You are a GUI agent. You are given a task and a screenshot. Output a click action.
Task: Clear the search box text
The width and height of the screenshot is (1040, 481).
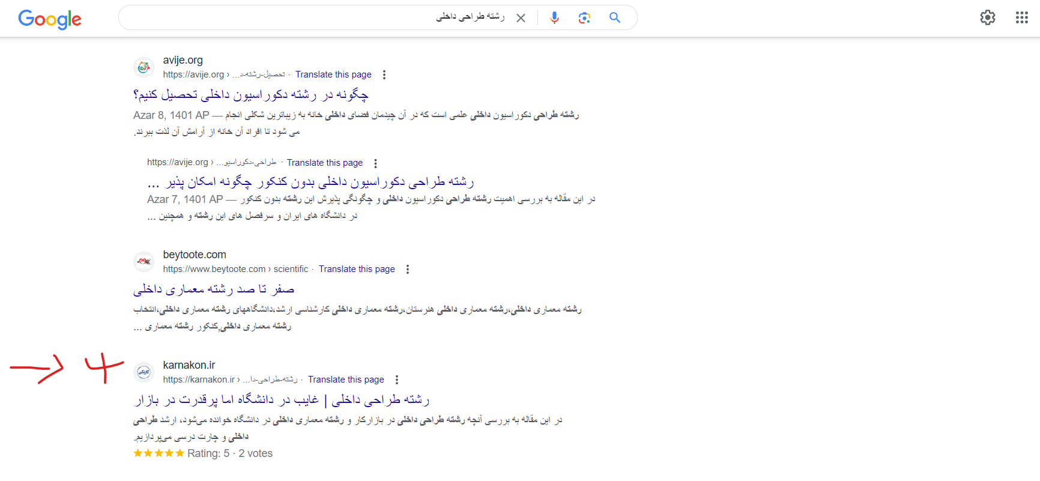coord(521,18)
